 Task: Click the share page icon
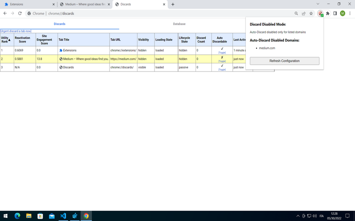coord(304,13)
